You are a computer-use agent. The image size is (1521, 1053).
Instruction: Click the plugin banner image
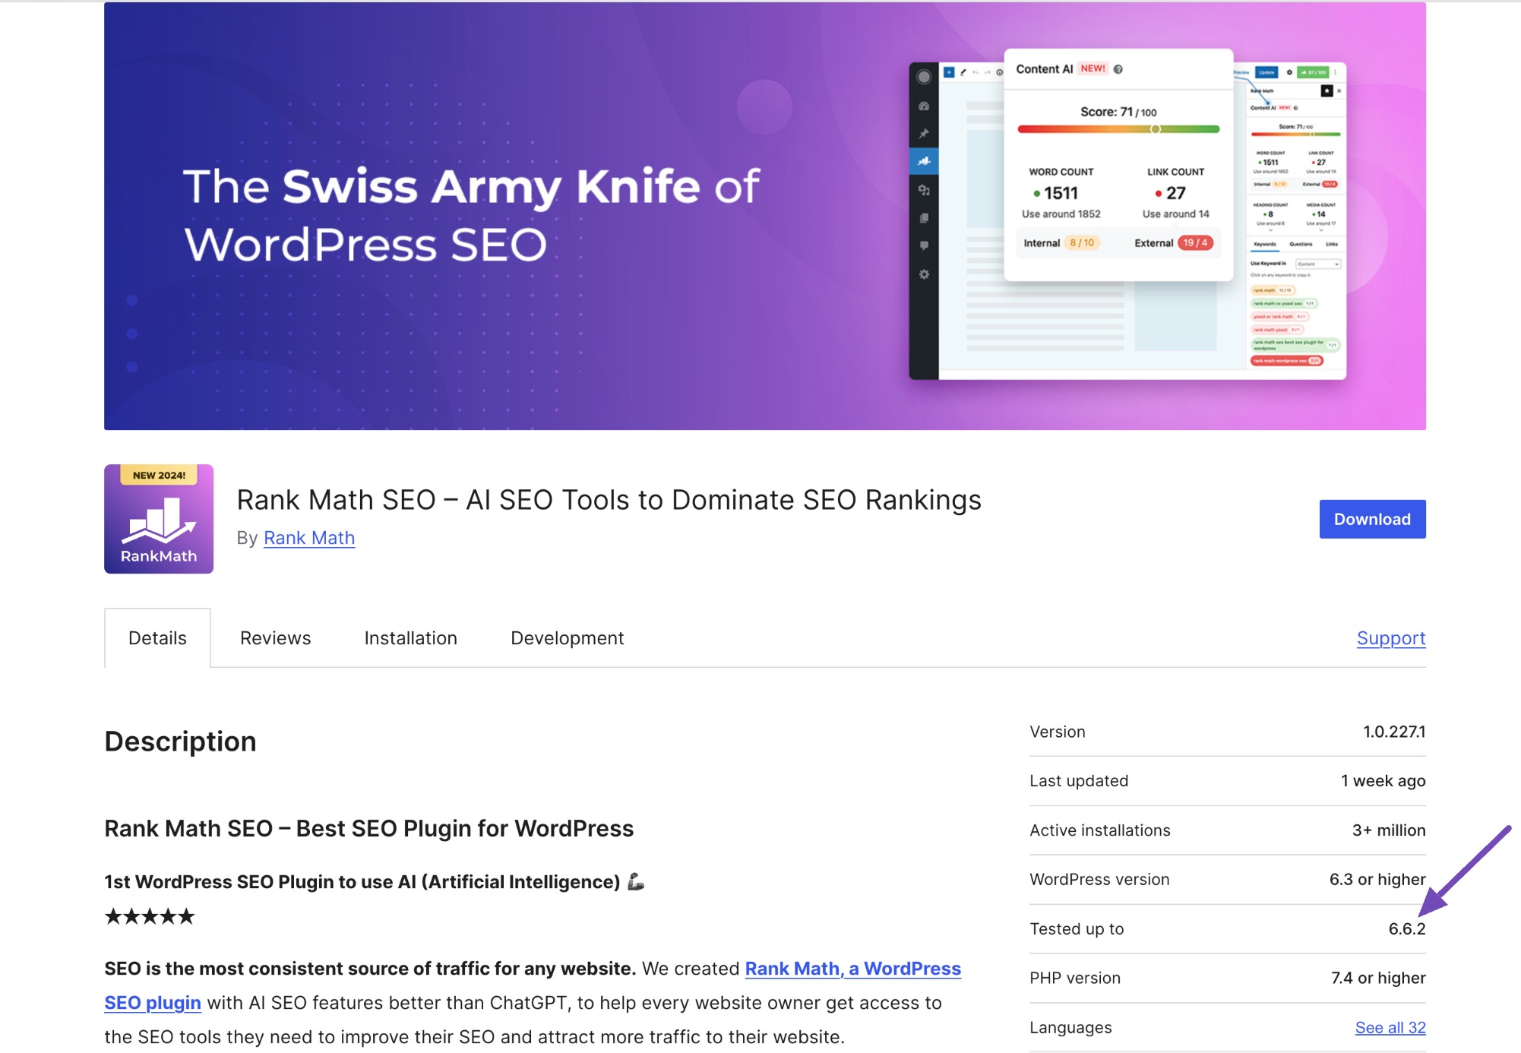coord(765,216)
